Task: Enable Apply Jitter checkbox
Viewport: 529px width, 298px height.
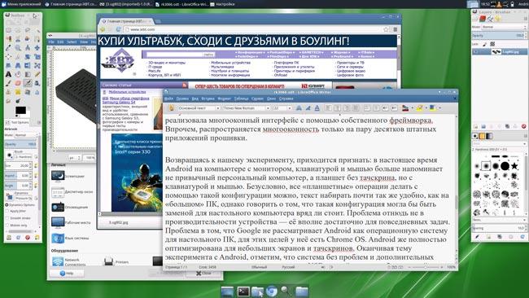Action: [7, 211]
